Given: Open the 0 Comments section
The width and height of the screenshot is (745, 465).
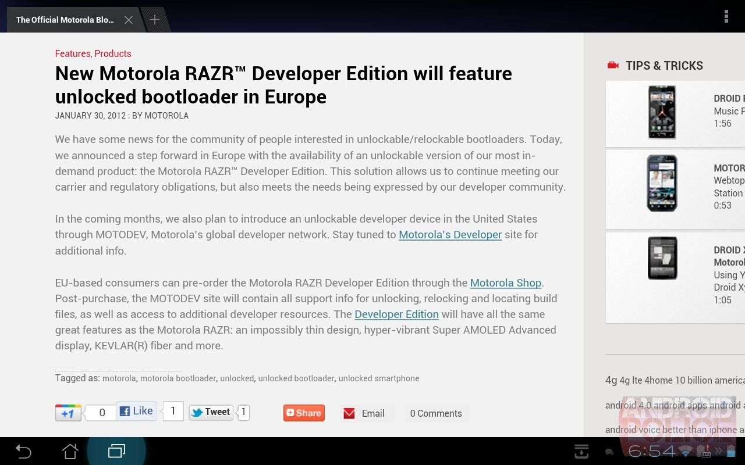Looking at the screenshot, I should pyautogui.click(x=436, y=413).
